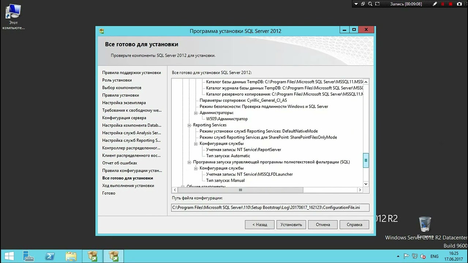Click the configuration file path field
This screenshot has width=468, height=263.
(270, 207)
